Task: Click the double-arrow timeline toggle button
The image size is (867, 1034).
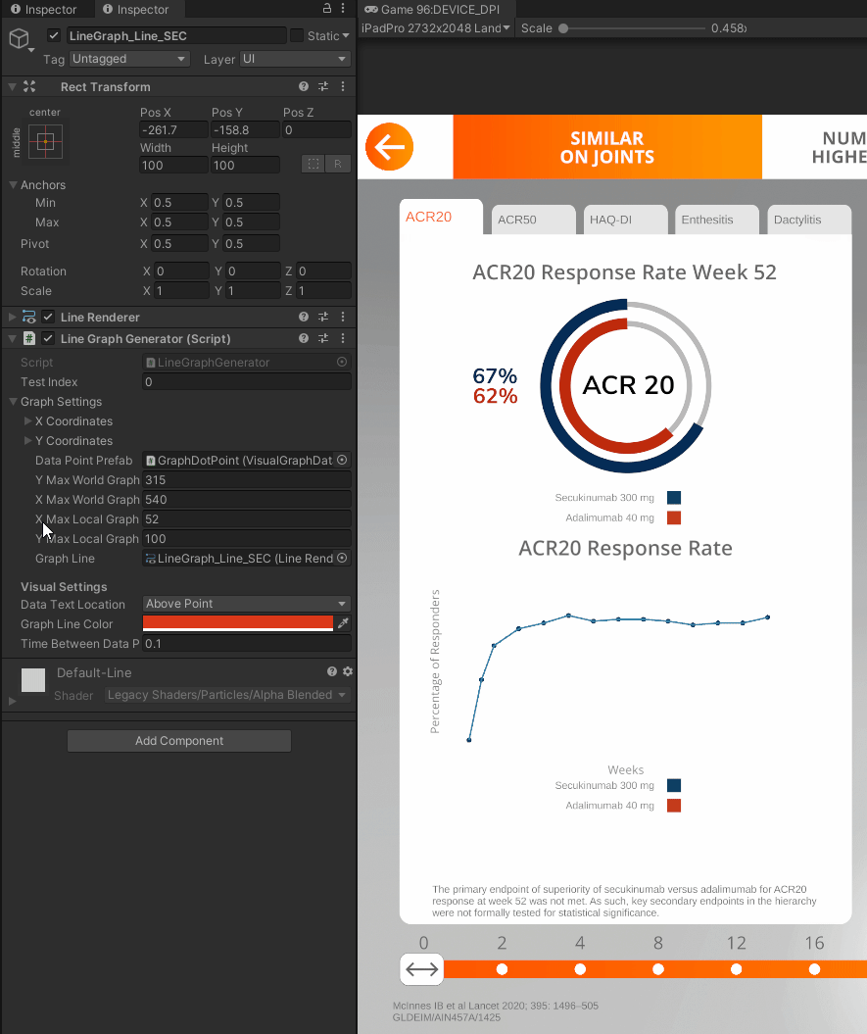Action: pyautogui.click(x=422, y=968)
